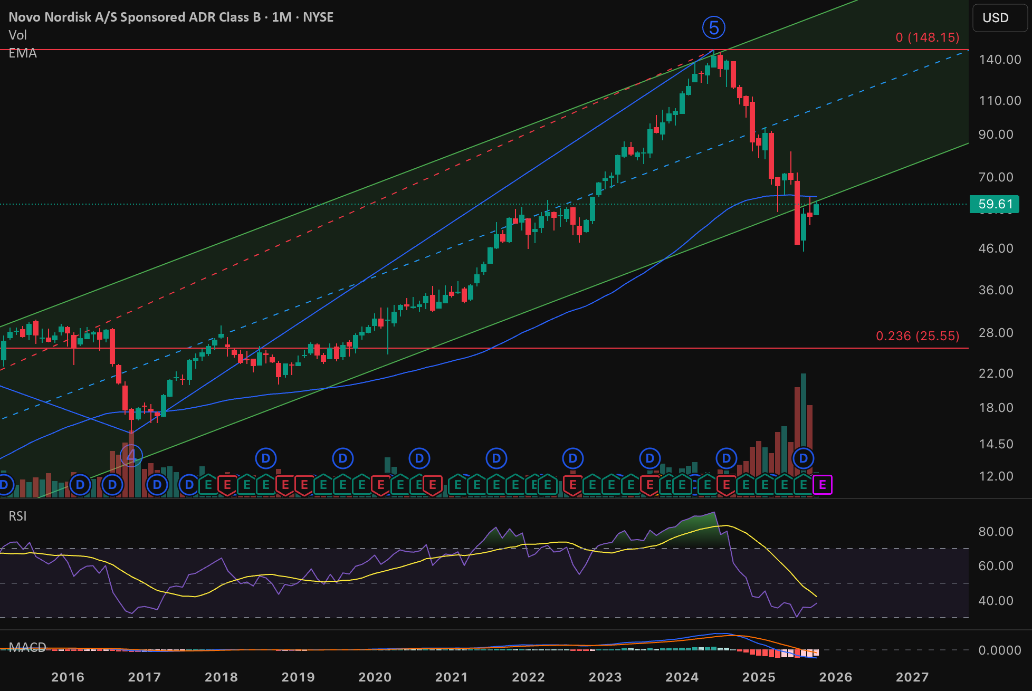
Task: Click the dividend D marker above 2022
Action: pos(573,458)
